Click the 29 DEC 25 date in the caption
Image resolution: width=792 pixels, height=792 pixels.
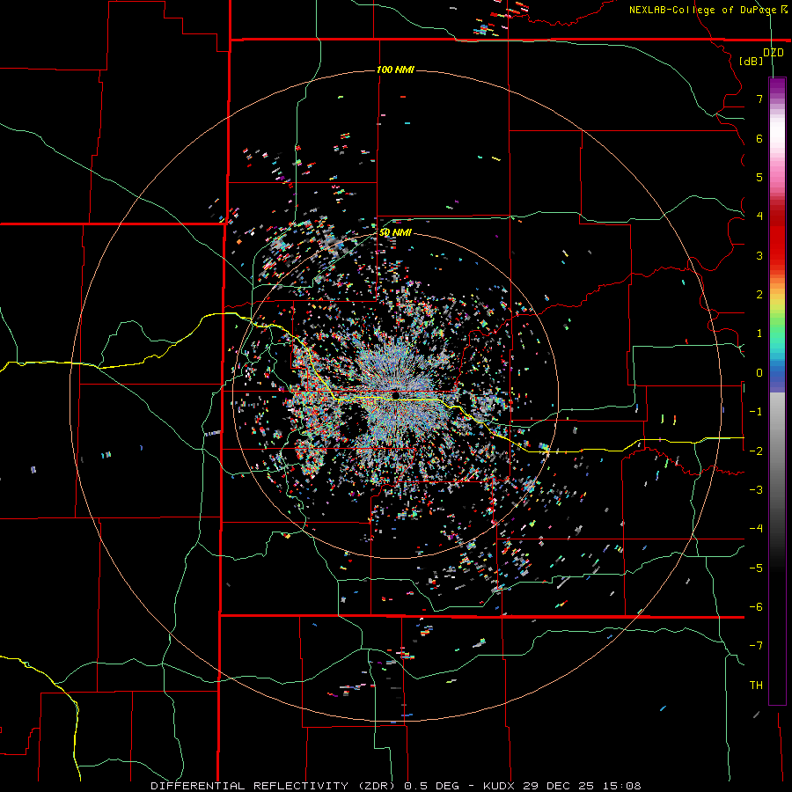coord(558,786)
